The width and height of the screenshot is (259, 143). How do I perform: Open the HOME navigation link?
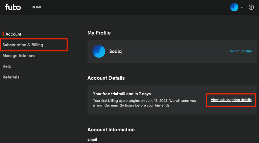click(x=37, y=7)
